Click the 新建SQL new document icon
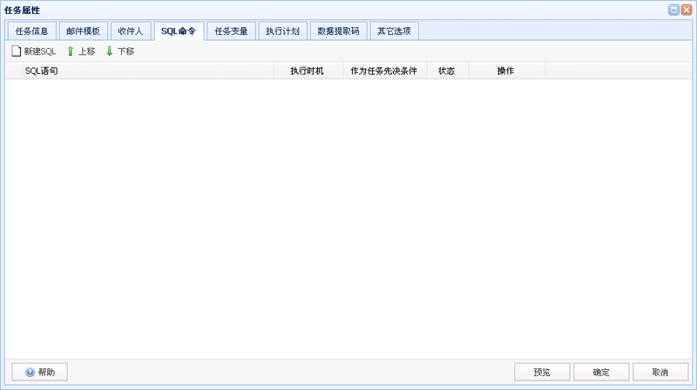 pos(16,51)
